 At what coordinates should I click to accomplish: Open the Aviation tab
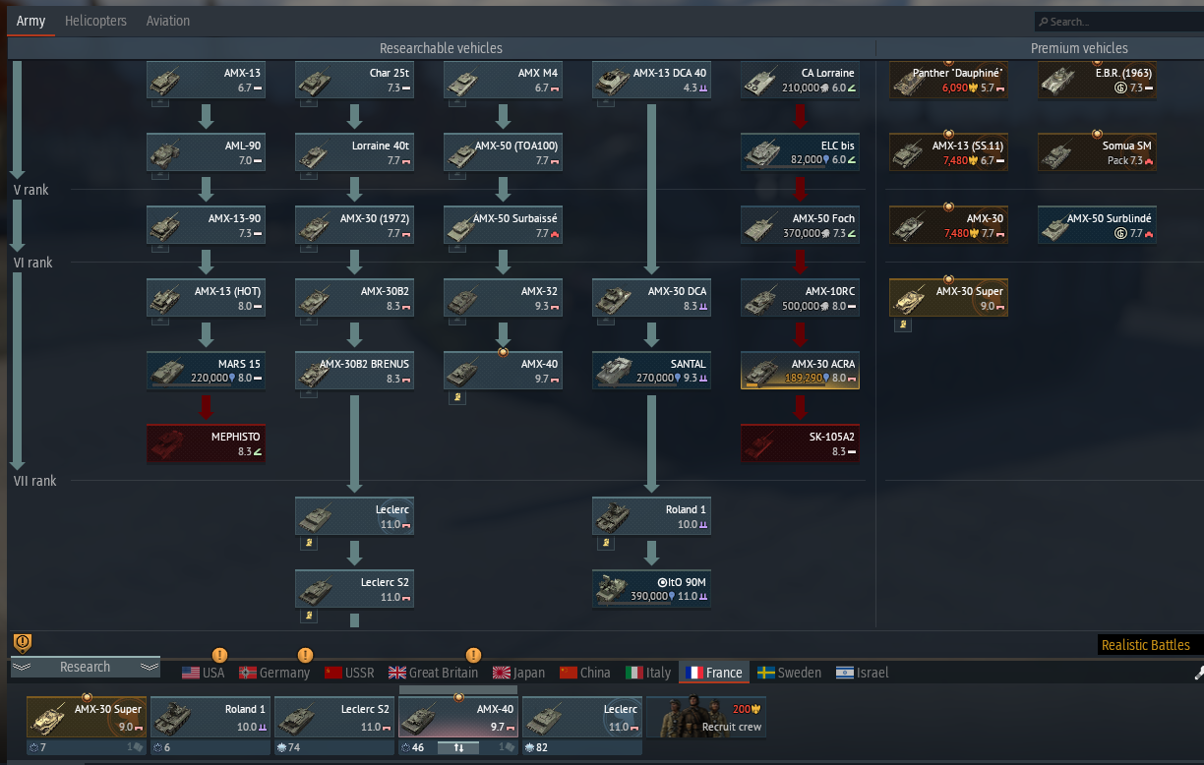pos(168,21)
